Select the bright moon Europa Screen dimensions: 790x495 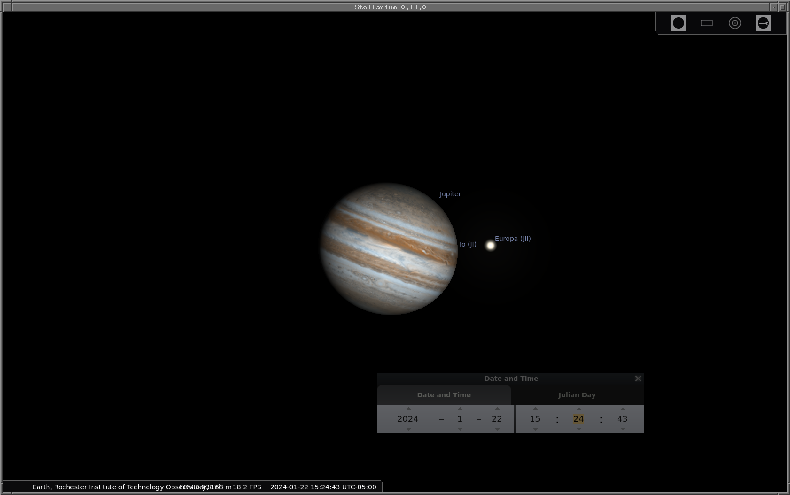[490, 245]
